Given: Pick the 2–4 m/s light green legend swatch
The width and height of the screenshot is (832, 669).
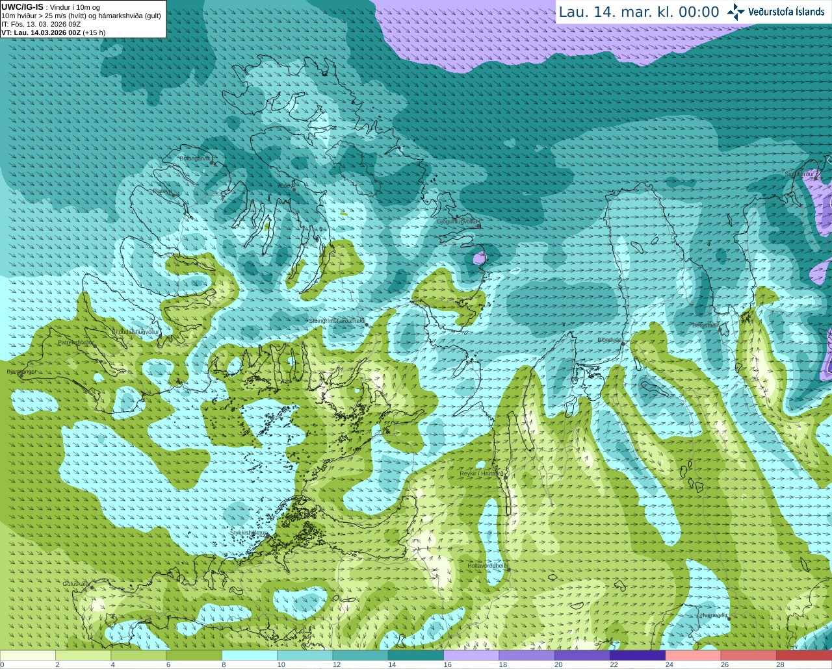Looking at the screenshot, I should [83, 655].
